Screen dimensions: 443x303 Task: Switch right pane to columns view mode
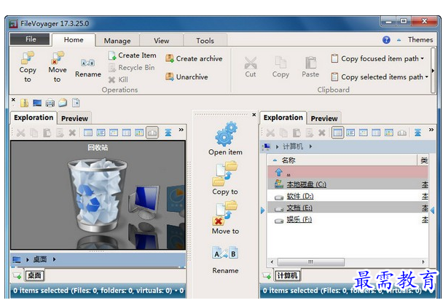(x=376, y=133)
